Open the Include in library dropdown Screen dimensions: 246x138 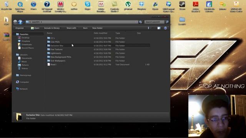(x=52, y=28)
